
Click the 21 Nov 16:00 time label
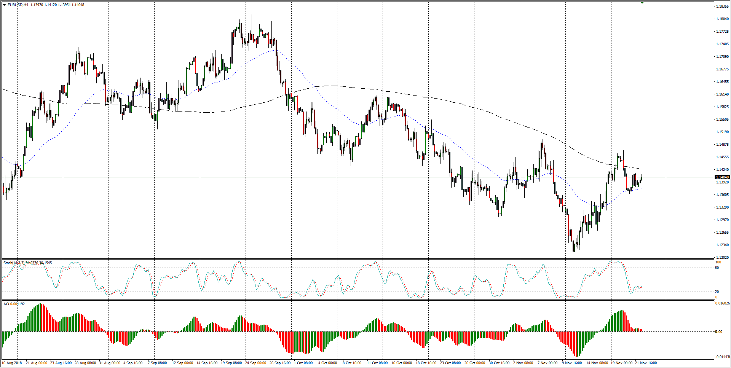[x=645, y=363]
